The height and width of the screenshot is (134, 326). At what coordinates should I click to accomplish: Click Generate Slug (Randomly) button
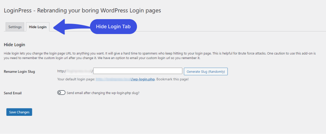(x=206, y=71)
